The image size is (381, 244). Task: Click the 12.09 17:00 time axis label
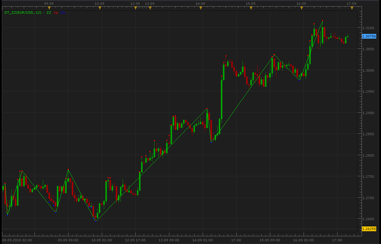point(135,240)
